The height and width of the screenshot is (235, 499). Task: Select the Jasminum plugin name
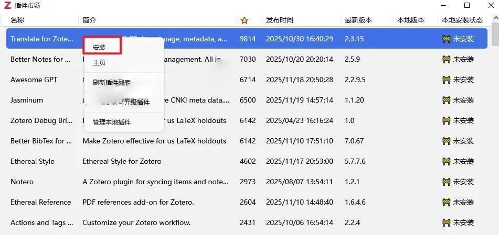pyautogui.click(x=26, y=100)
